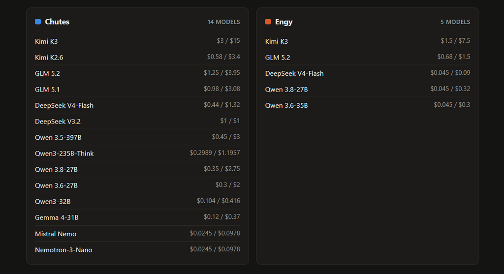Select Mistral Nemo model
The width and height of the screenshot is (504, 274).
click(138, 234)
